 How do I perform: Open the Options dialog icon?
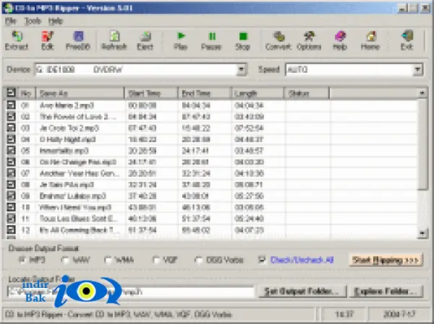tap(309, 40)
